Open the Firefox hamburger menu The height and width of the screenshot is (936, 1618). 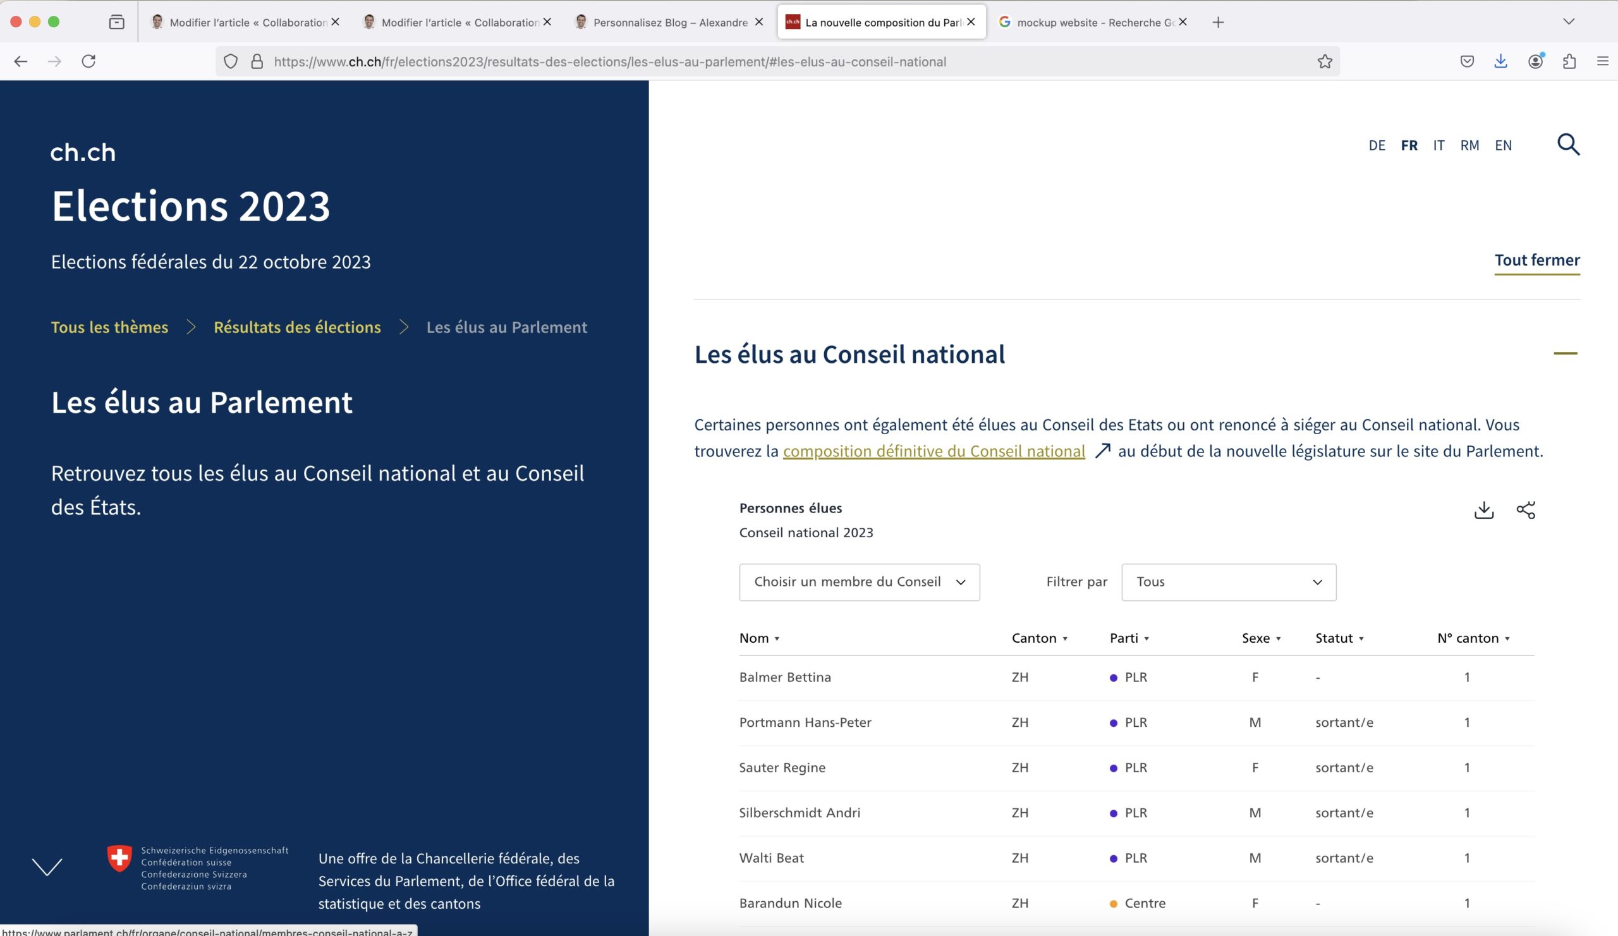tap(1603, 62)
